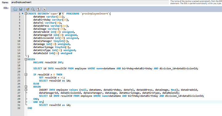The height and width of the screenshot is (116, 222).
Task: Click 'SET resultId = -1;' line
Action: point(52,78)
